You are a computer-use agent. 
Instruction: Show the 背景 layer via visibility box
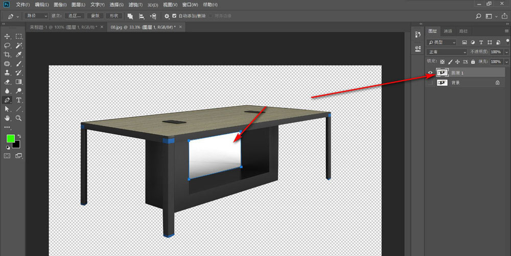click(430, 83)
